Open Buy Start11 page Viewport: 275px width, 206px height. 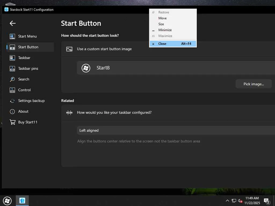(30, 122)
